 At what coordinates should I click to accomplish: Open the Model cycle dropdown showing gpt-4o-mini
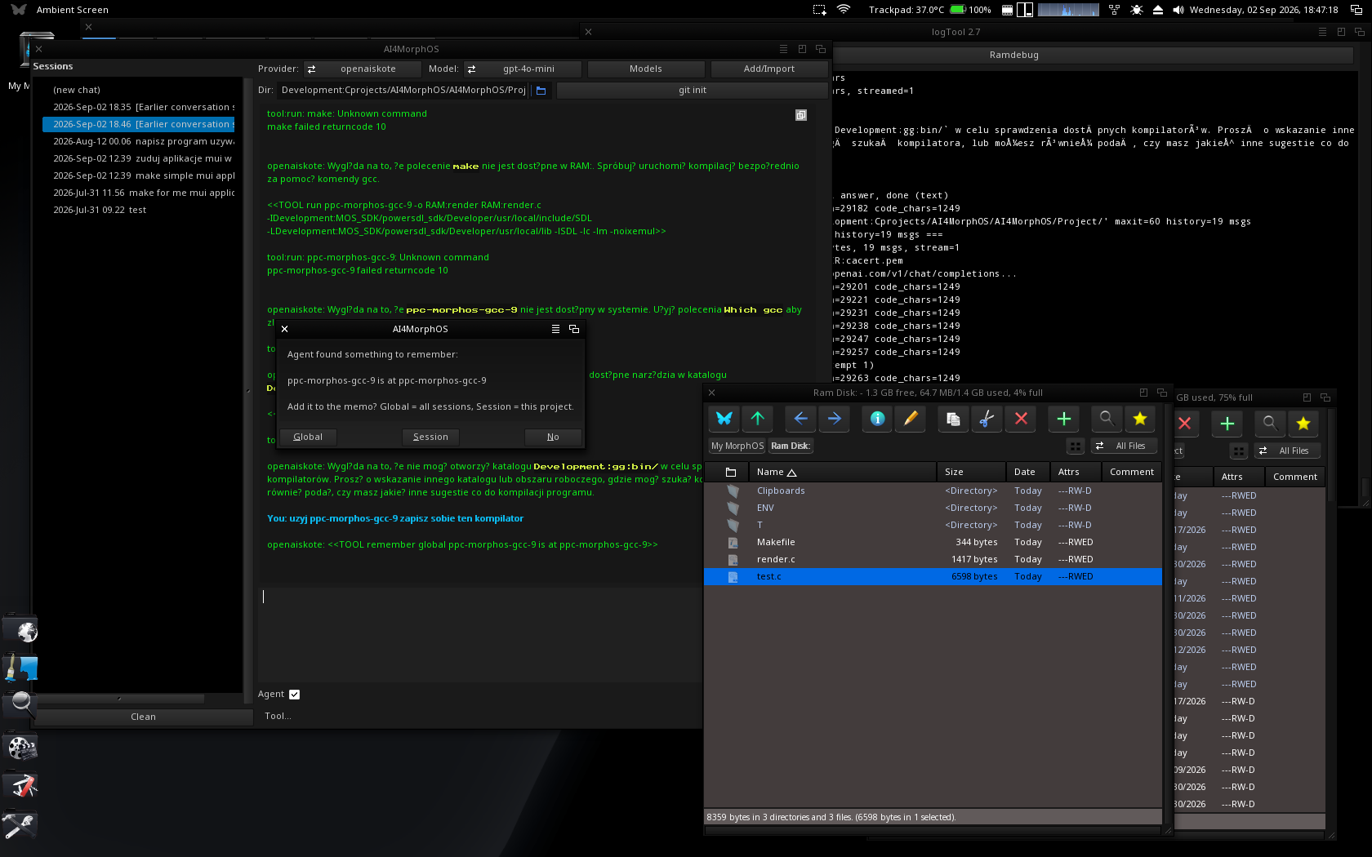523,69
